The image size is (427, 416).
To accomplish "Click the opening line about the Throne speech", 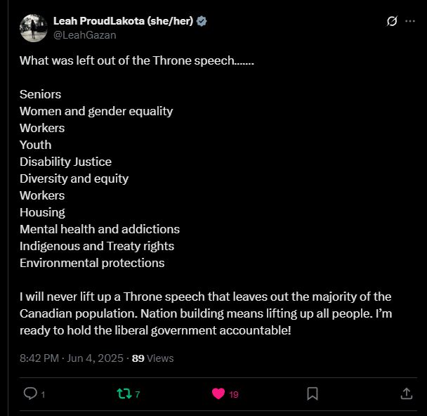I will 137,60.
